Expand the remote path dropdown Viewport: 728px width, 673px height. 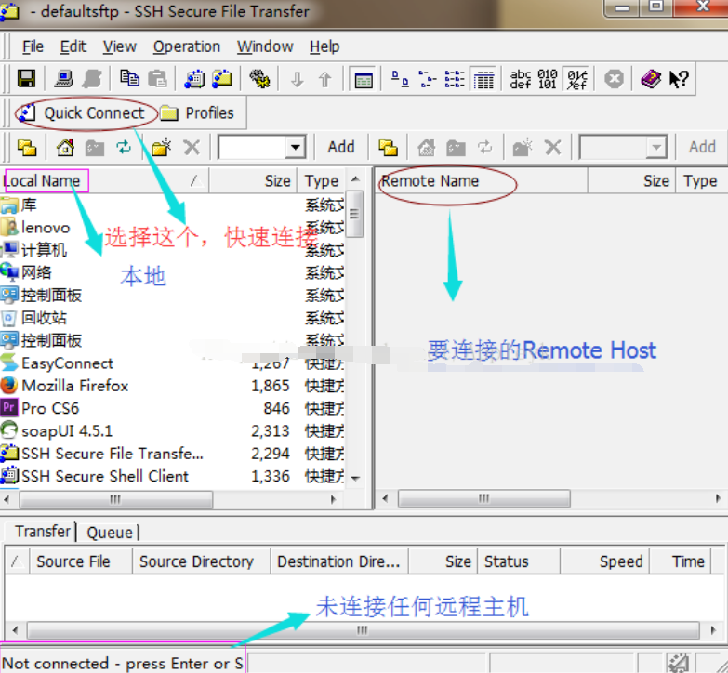click(656, 148)
